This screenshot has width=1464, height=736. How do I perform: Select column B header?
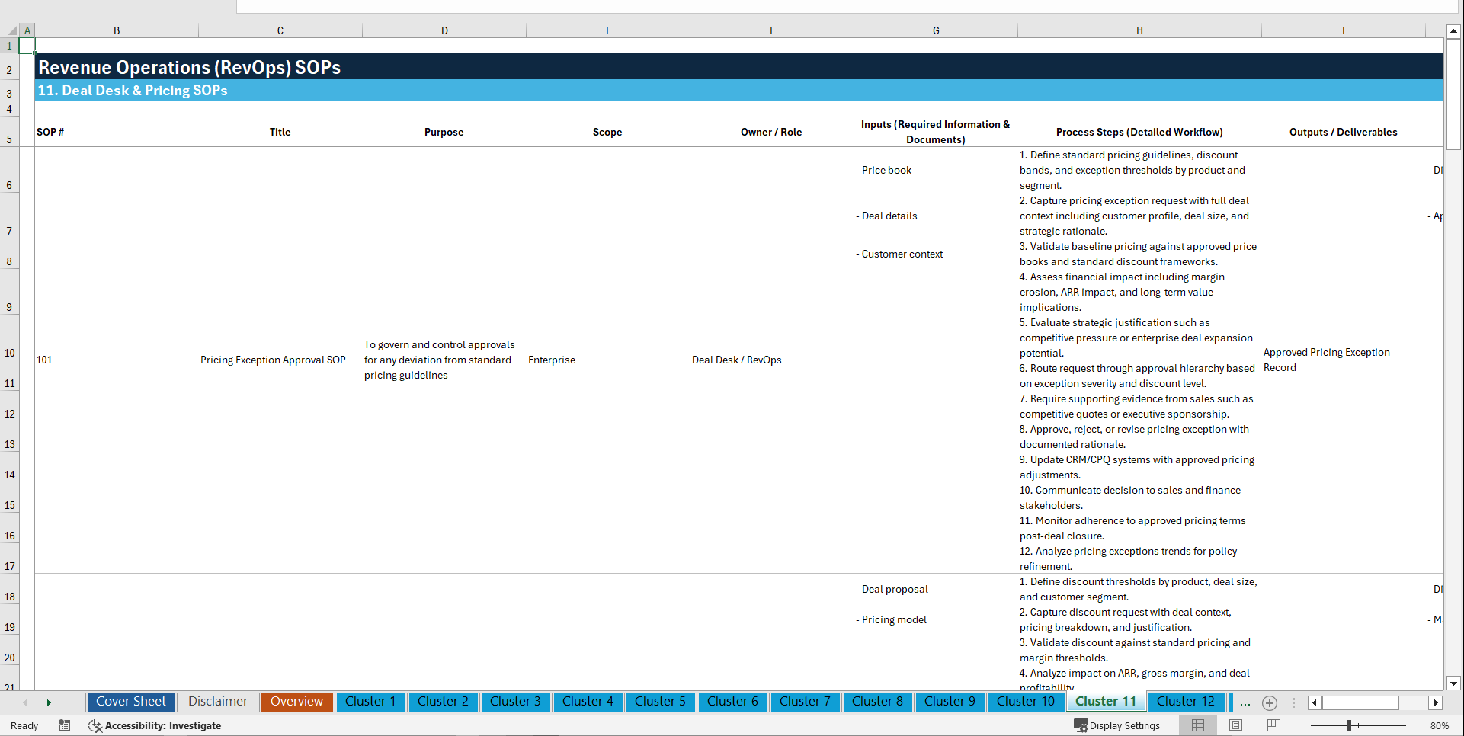[117, 30]
